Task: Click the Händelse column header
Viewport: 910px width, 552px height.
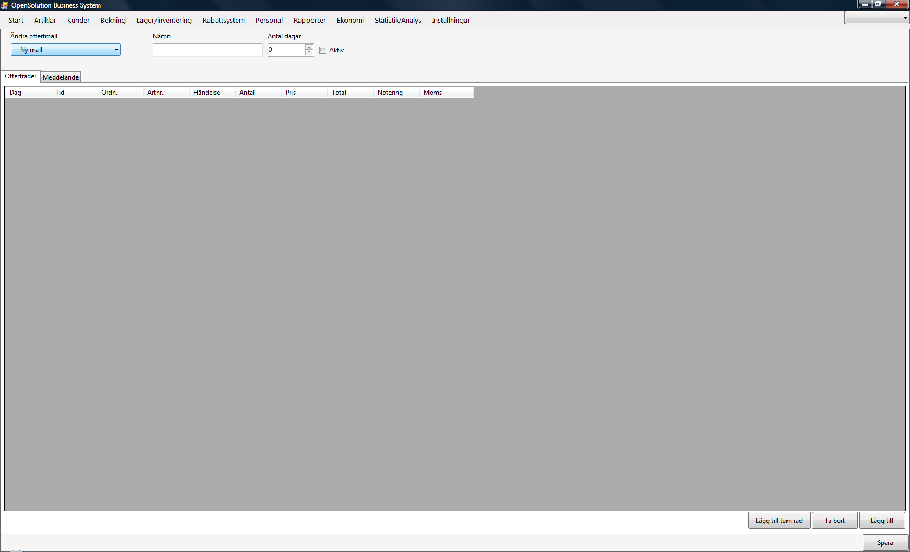Action: [212, 93]
